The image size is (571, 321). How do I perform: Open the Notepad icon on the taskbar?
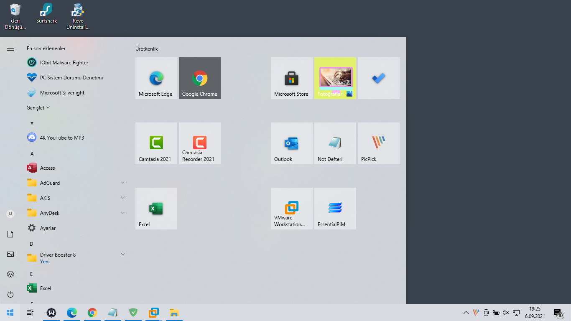click(x=113, y=313)
